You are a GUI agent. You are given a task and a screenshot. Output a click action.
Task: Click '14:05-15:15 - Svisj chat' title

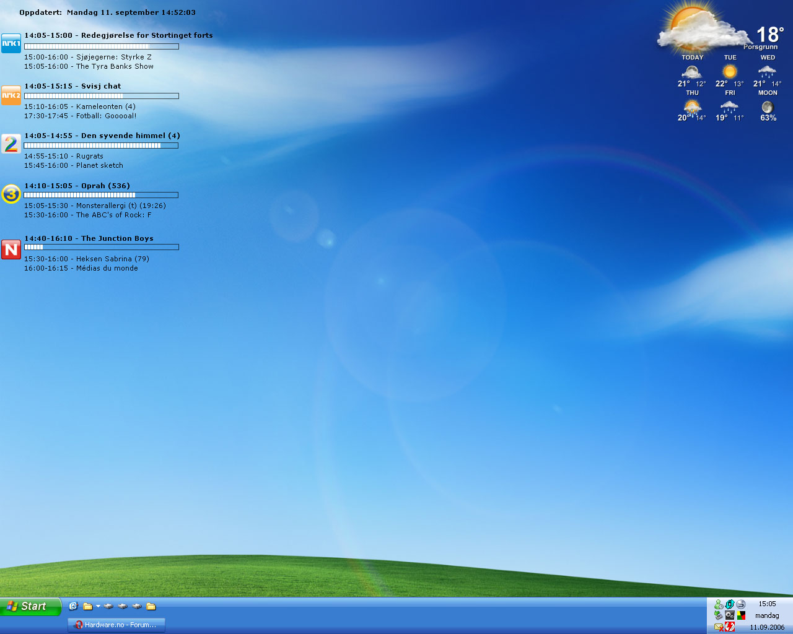point(72,86)
